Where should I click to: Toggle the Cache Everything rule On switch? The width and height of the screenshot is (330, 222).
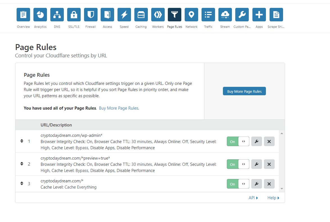(238, 184)
